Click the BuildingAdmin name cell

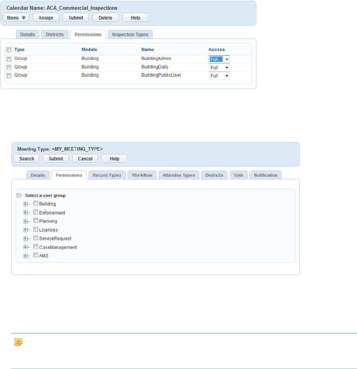point(156,59)
